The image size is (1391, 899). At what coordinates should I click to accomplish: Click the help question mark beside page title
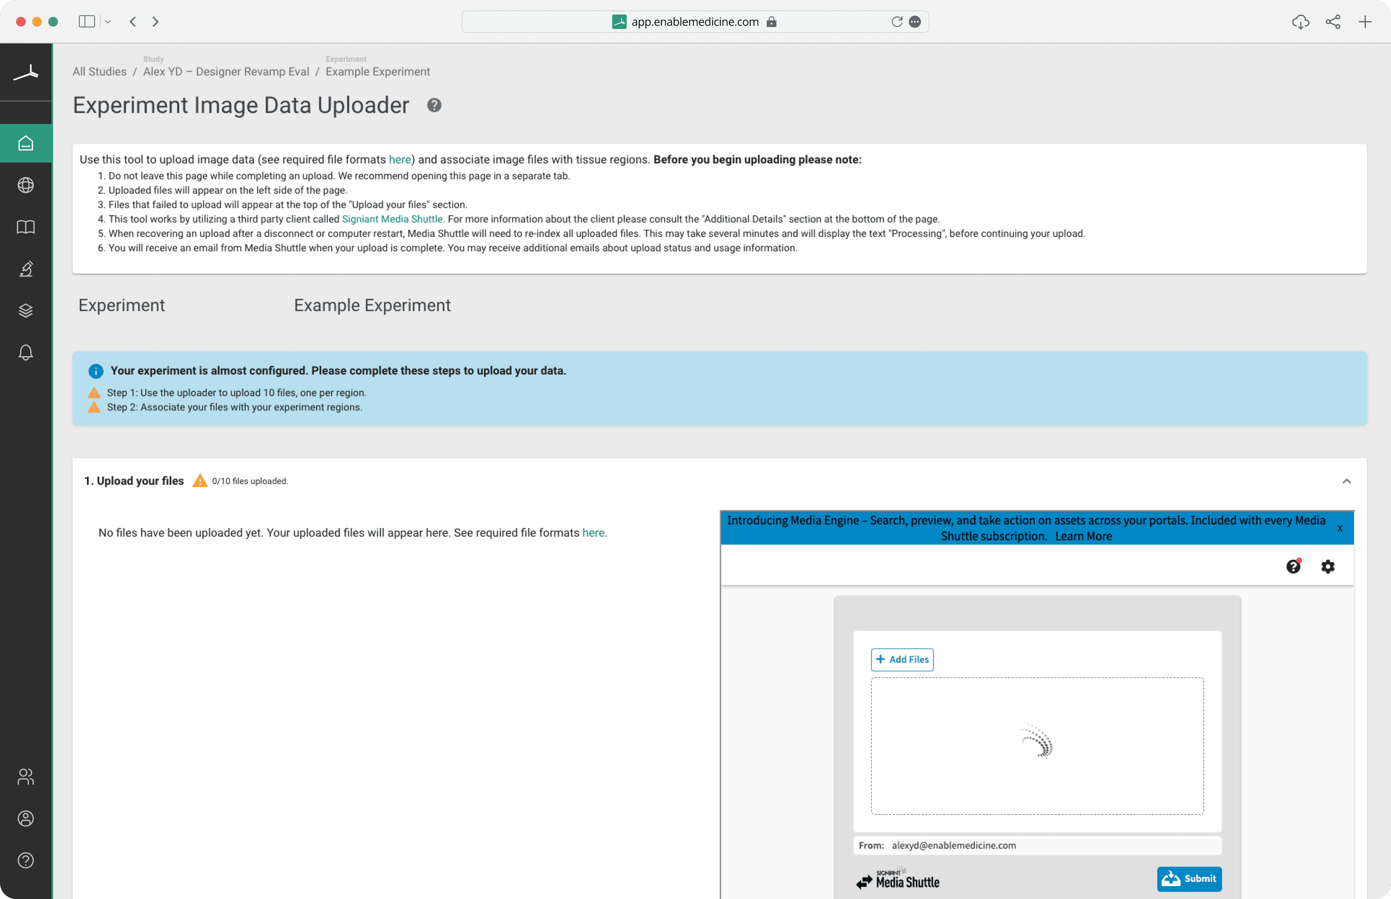pos(434,106)
